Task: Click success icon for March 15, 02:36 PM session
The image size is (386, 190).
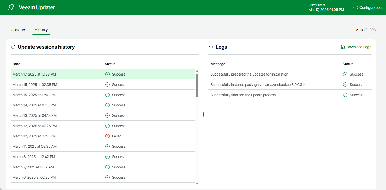Action: 107,85
